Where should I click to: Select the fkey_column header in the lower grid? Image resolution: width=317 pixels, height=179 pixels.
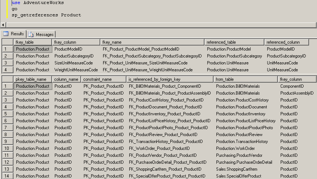click(x=297, y=79)
